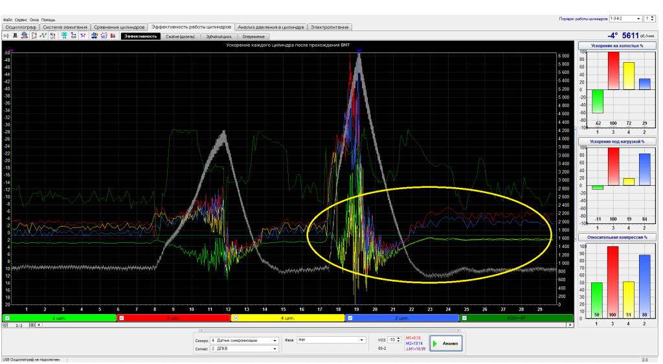Click the USB Осциллограф не подключен status text
The image size is (663, 364).
tap(31, 359)
